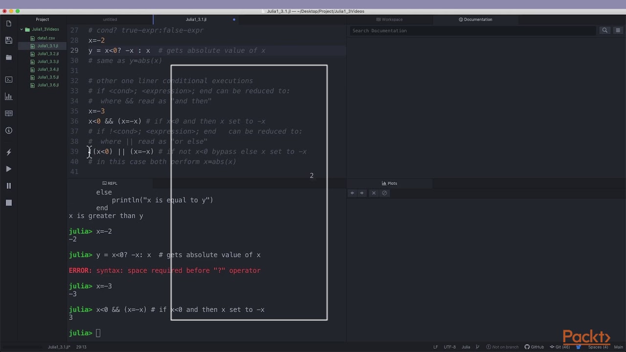Change indentation via Spaces (4) in status bar
626x352 pixels.
pos(598,347)
